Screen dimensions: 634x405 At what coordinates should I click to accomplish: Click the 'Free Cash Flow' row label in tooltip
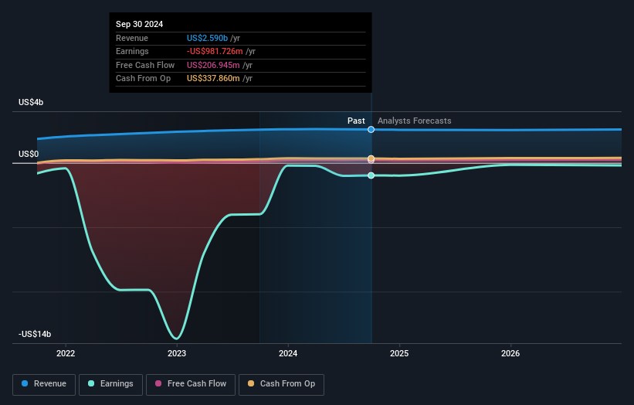(145, 65)
